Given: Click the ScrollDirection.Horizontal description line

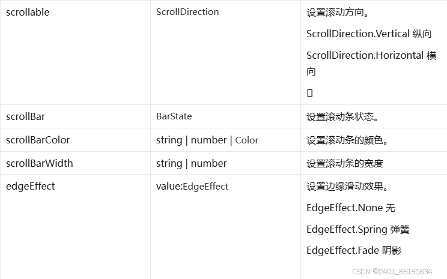Looking at the screenshot, I should [371, 63].
